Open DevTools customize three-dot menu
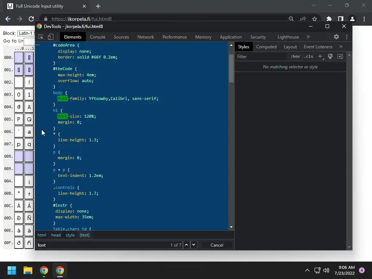Viewport: 372px width, 279px height. pyautogui.click(x=347, y=37)
